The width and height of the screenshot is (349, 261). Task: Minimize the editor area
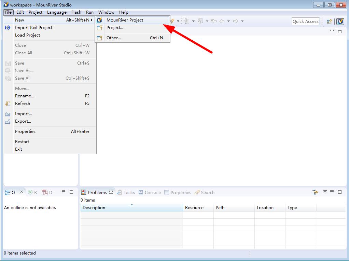click(332, 30)
